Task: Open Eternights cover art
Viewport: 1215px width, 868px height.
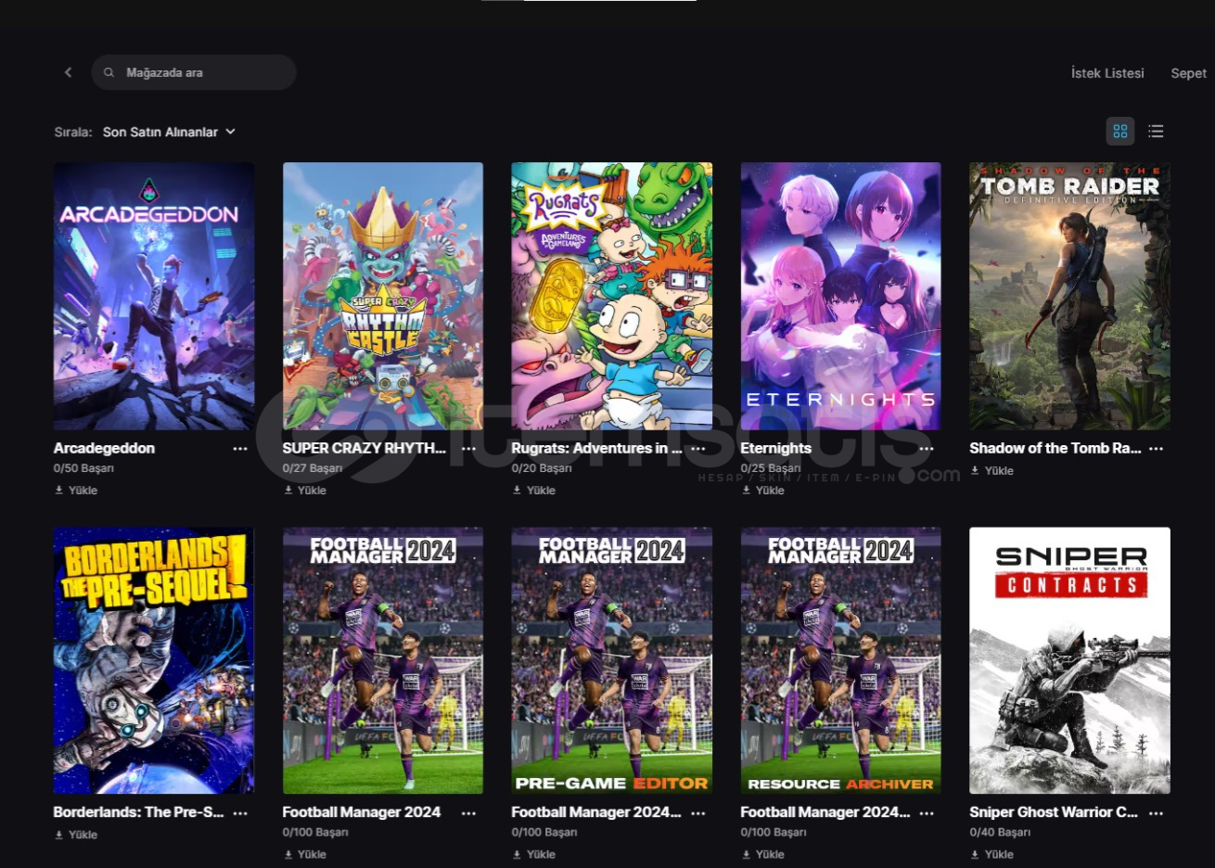Action: (x=841, y=296)
